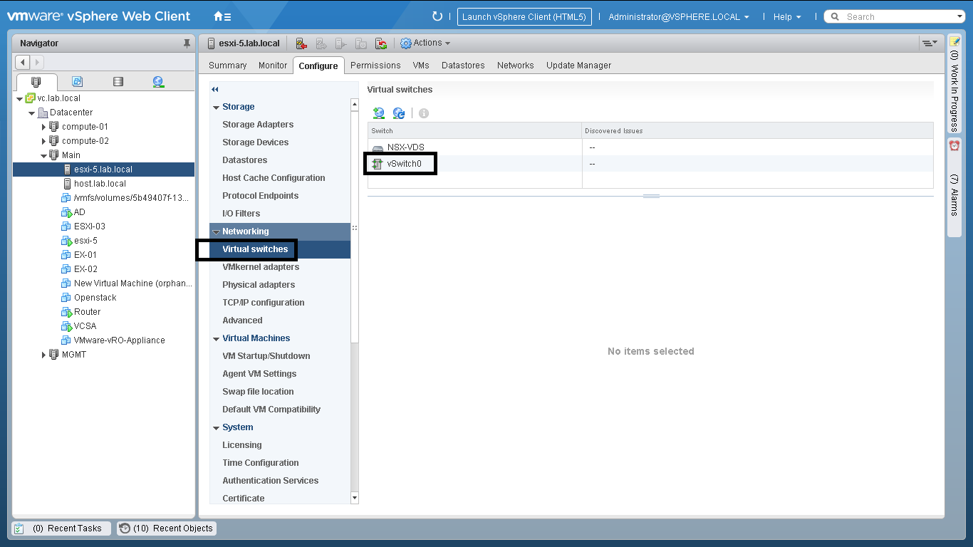Switch to the Monitor tab
The image size is (973, 547).
coord(272,66)
